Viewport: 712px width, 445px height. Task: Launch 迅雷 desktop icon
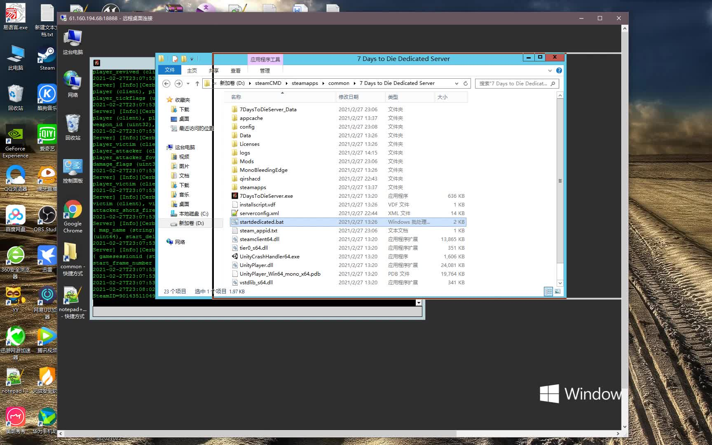pos(47,259)
